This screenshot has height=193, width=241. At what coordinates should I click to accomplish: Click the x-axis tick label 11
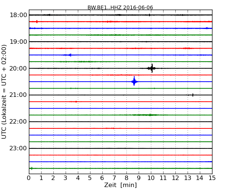(163, 178)
